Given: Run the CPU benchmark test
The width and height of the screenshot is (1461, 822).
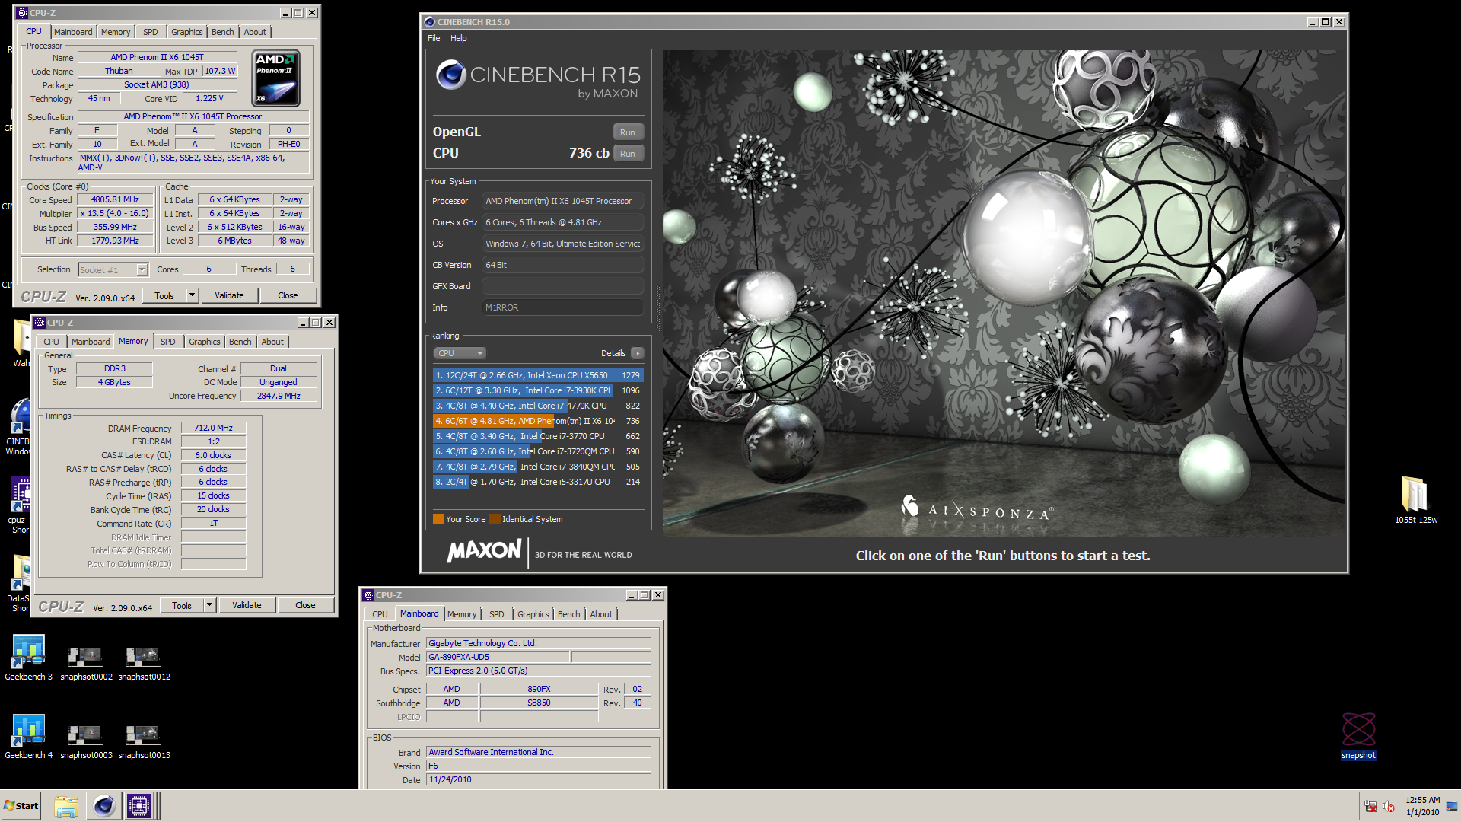Looking at the screenshot, I should tap(628, 154).
